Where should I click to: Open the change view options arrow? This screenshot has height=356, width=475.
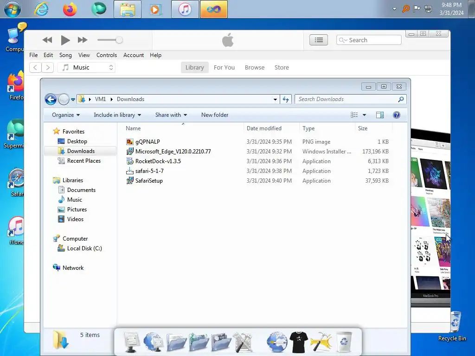(x=365, y=115)
